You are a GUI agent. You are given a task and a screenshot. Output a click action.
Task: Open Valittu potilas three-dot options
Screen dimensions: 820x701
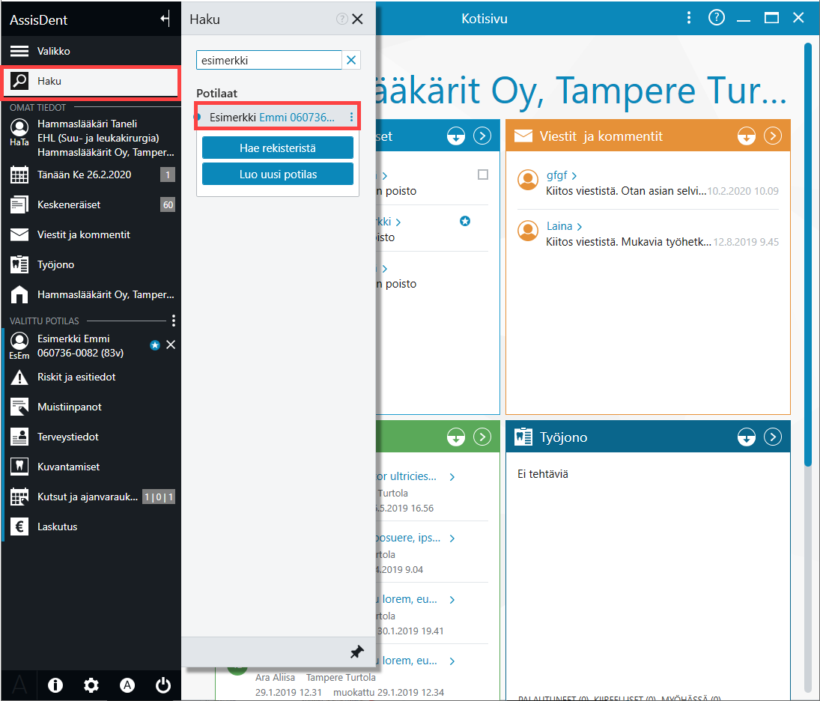tap(174, 321)
